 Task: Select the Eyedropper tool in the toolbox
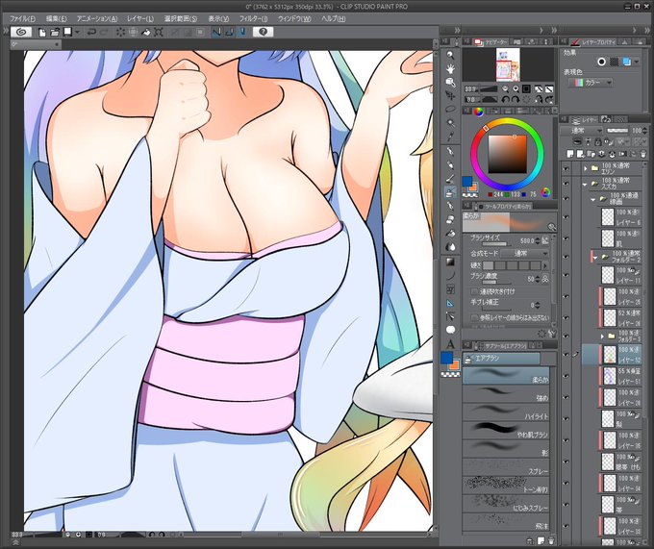point(450,137)
